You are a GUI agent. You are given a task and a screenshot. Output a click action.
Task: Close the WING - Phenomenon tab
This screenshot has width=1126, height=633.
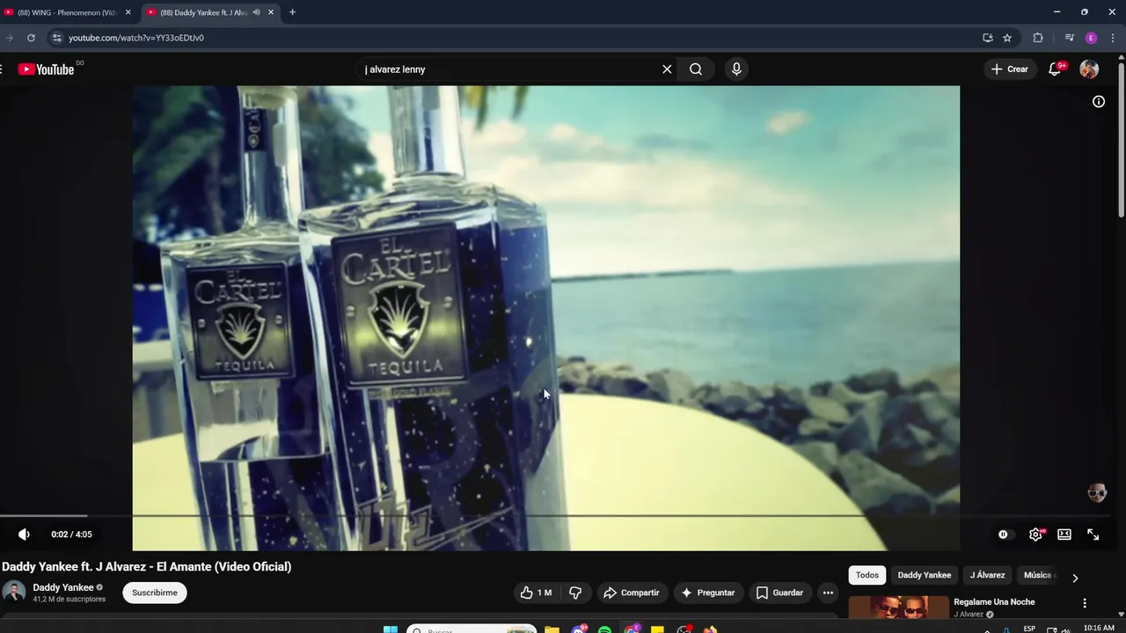click(128, 12)
